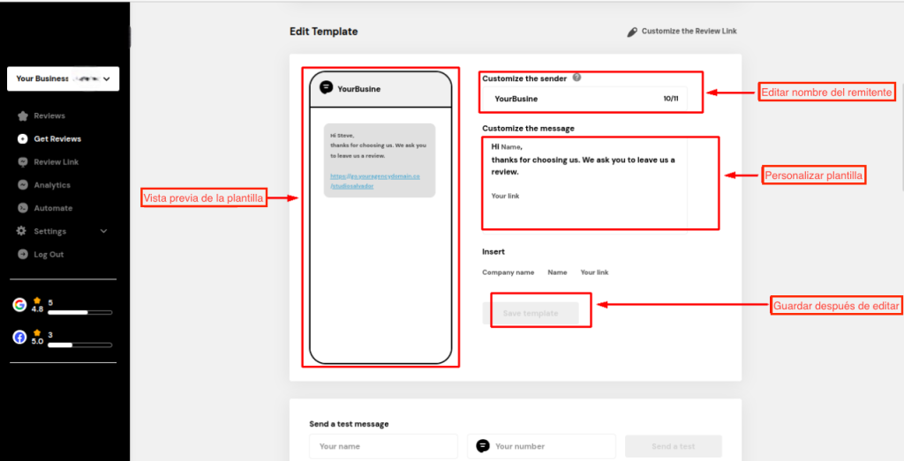Click the Get Reviews sidebar icon

click(23, 139)
